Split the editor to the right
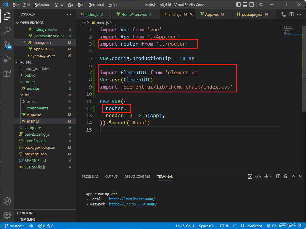The image size is (306, 229). [291, 14]
